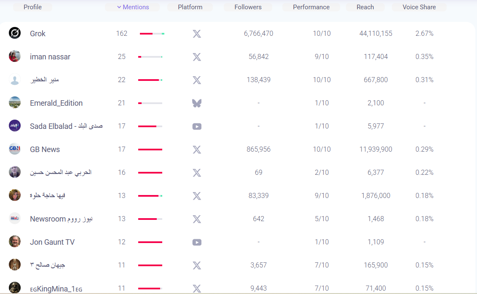Click the Bluesky butterfly icon for Emerald_Edition
Viewport: 477px width, 294px height.
tap(197, 103)
